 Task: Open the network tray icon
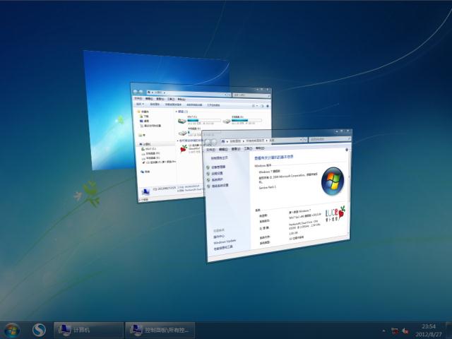(x=395, y=331)
